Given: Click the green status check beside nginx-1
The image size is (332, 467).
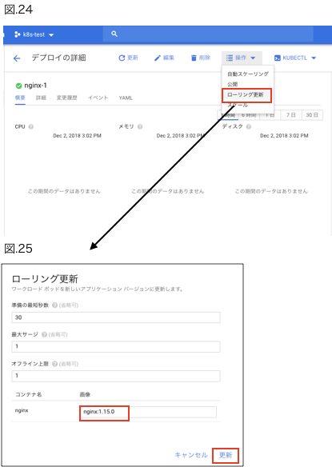Looking at the screenshot, I should click(18, 86).
